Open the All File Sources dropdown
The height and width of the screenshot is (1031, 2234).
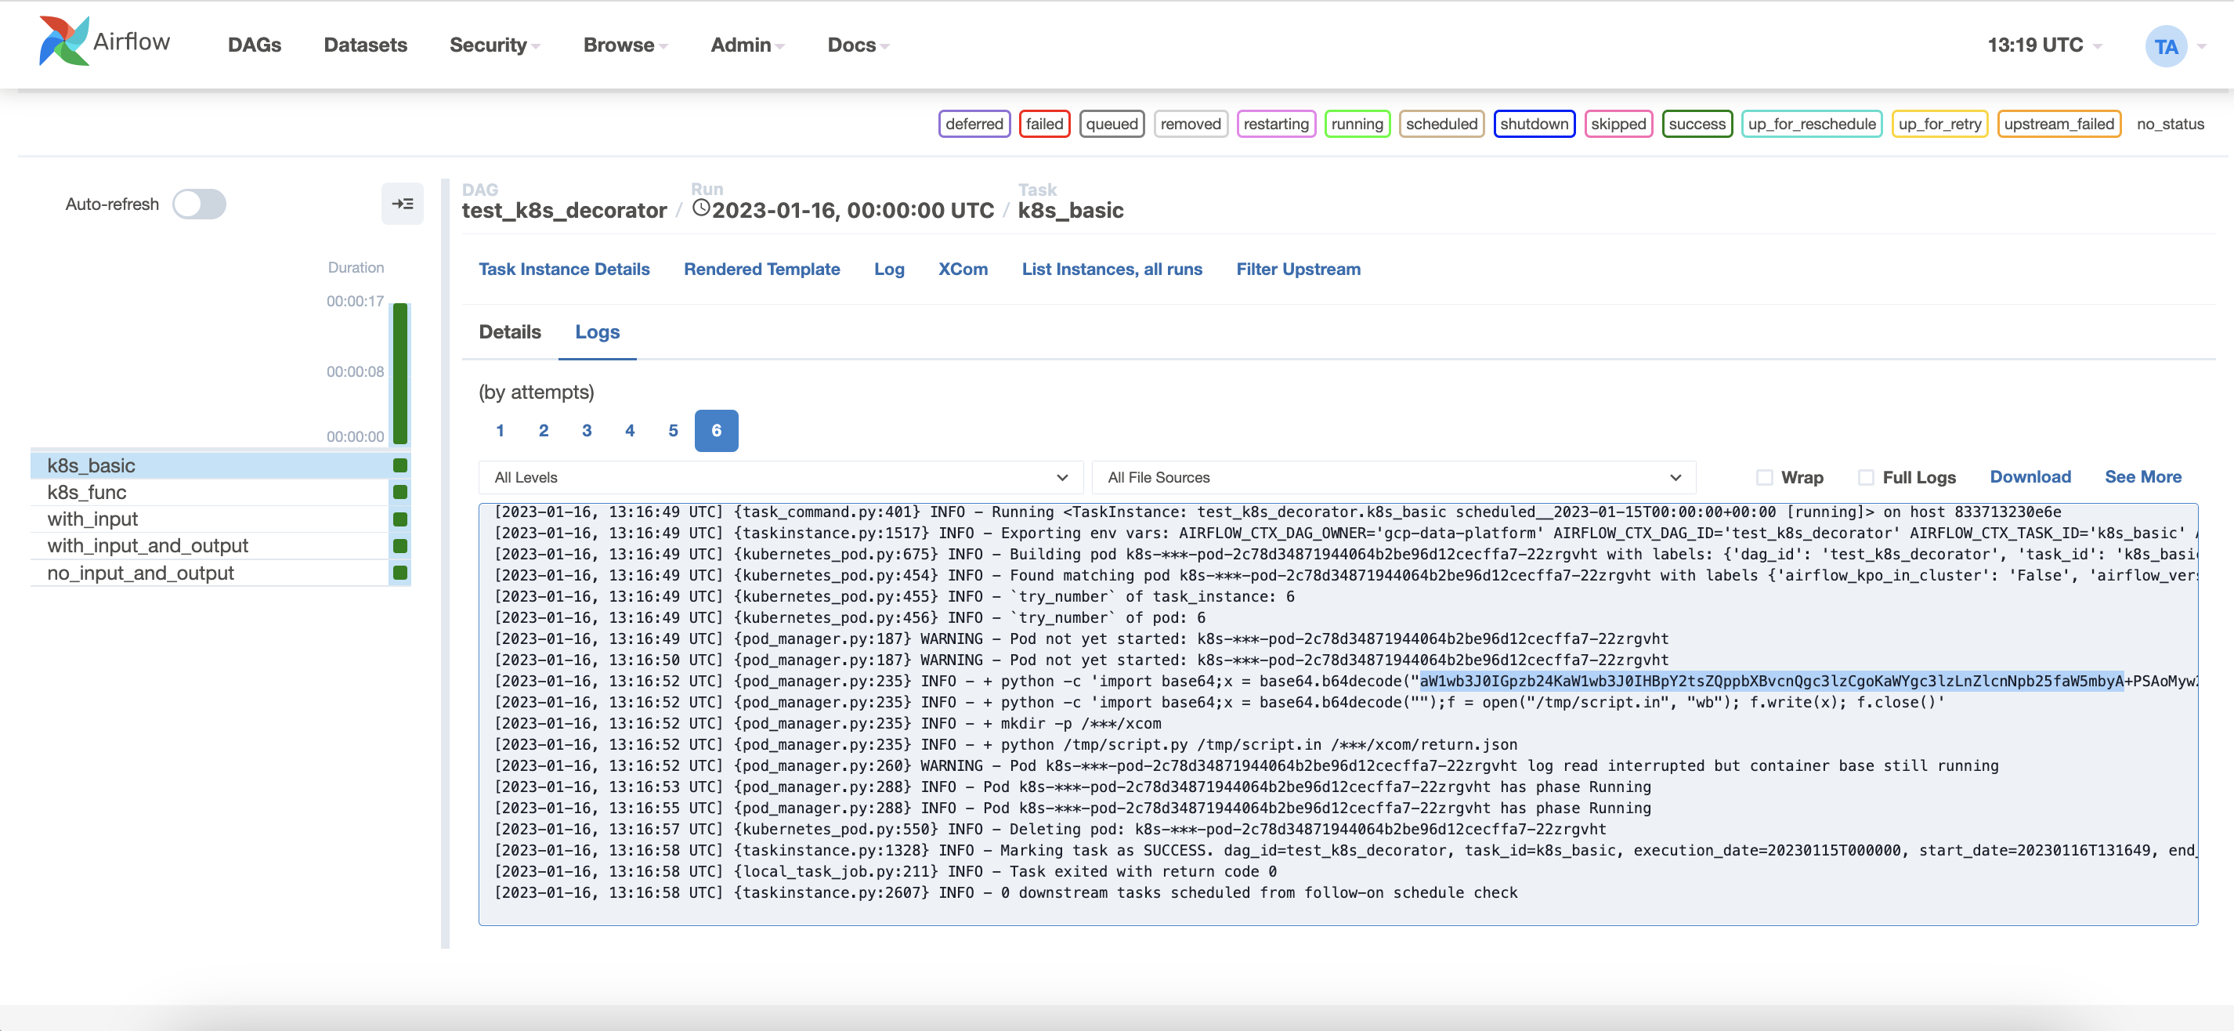point(1393,478)
